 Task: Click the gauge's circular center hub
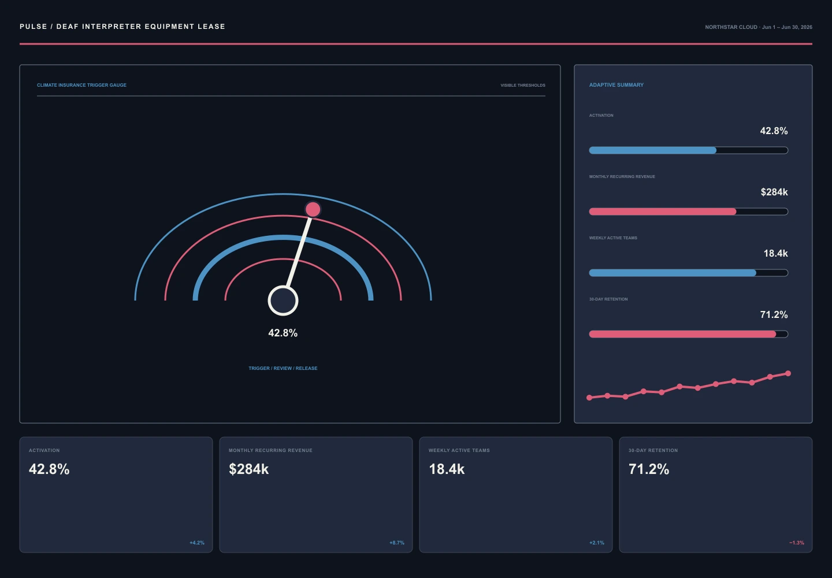[283, 301]
